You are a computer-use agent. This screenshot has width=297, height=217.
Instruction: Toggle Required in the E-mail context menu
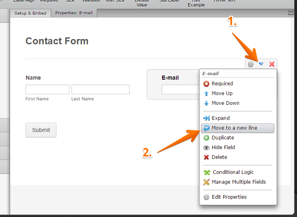tap(222, 84)
